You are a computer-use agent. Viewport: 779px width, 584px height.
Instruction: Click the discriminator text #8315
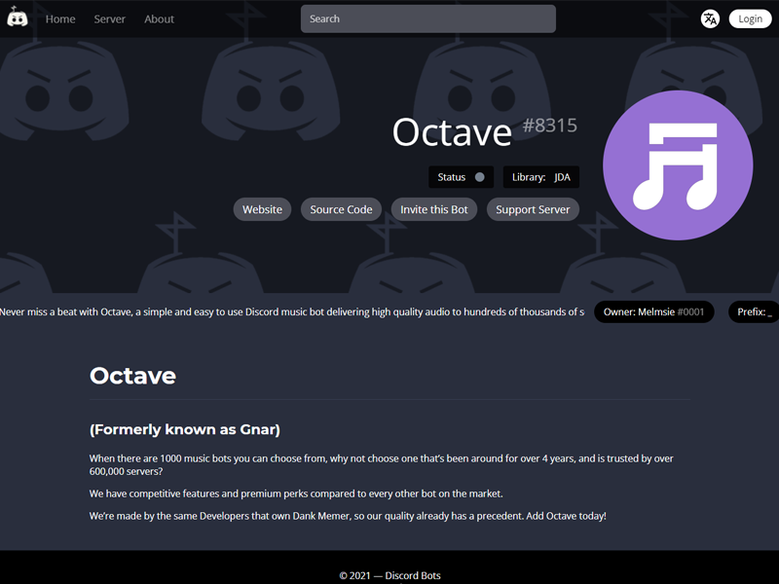pyautogui.click(x=550, y=126)
